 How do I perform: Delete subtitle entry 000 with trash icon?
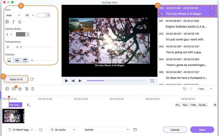212,8
